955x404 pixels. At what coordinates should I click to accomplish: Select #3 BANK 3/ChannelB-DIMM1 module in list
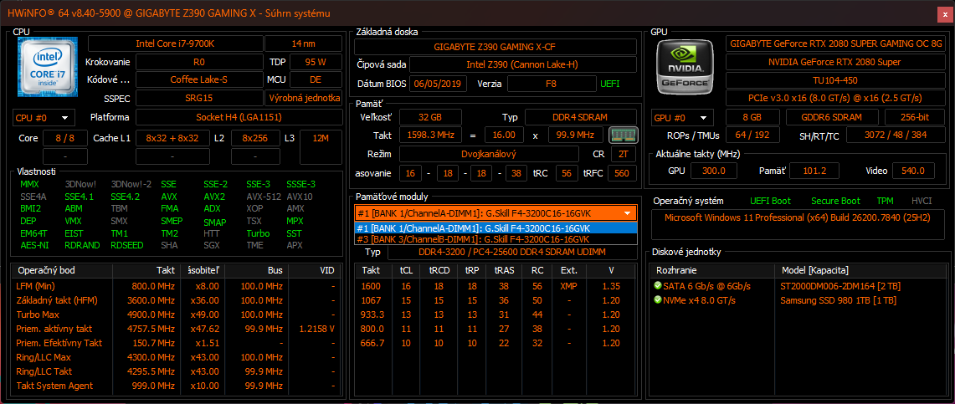point(495,239)
